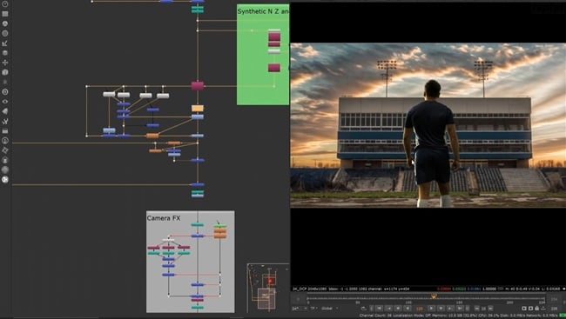Jump to first frame in viewer playback controls
The height and width of the screenshot is (319, 566).
(379, 309)
